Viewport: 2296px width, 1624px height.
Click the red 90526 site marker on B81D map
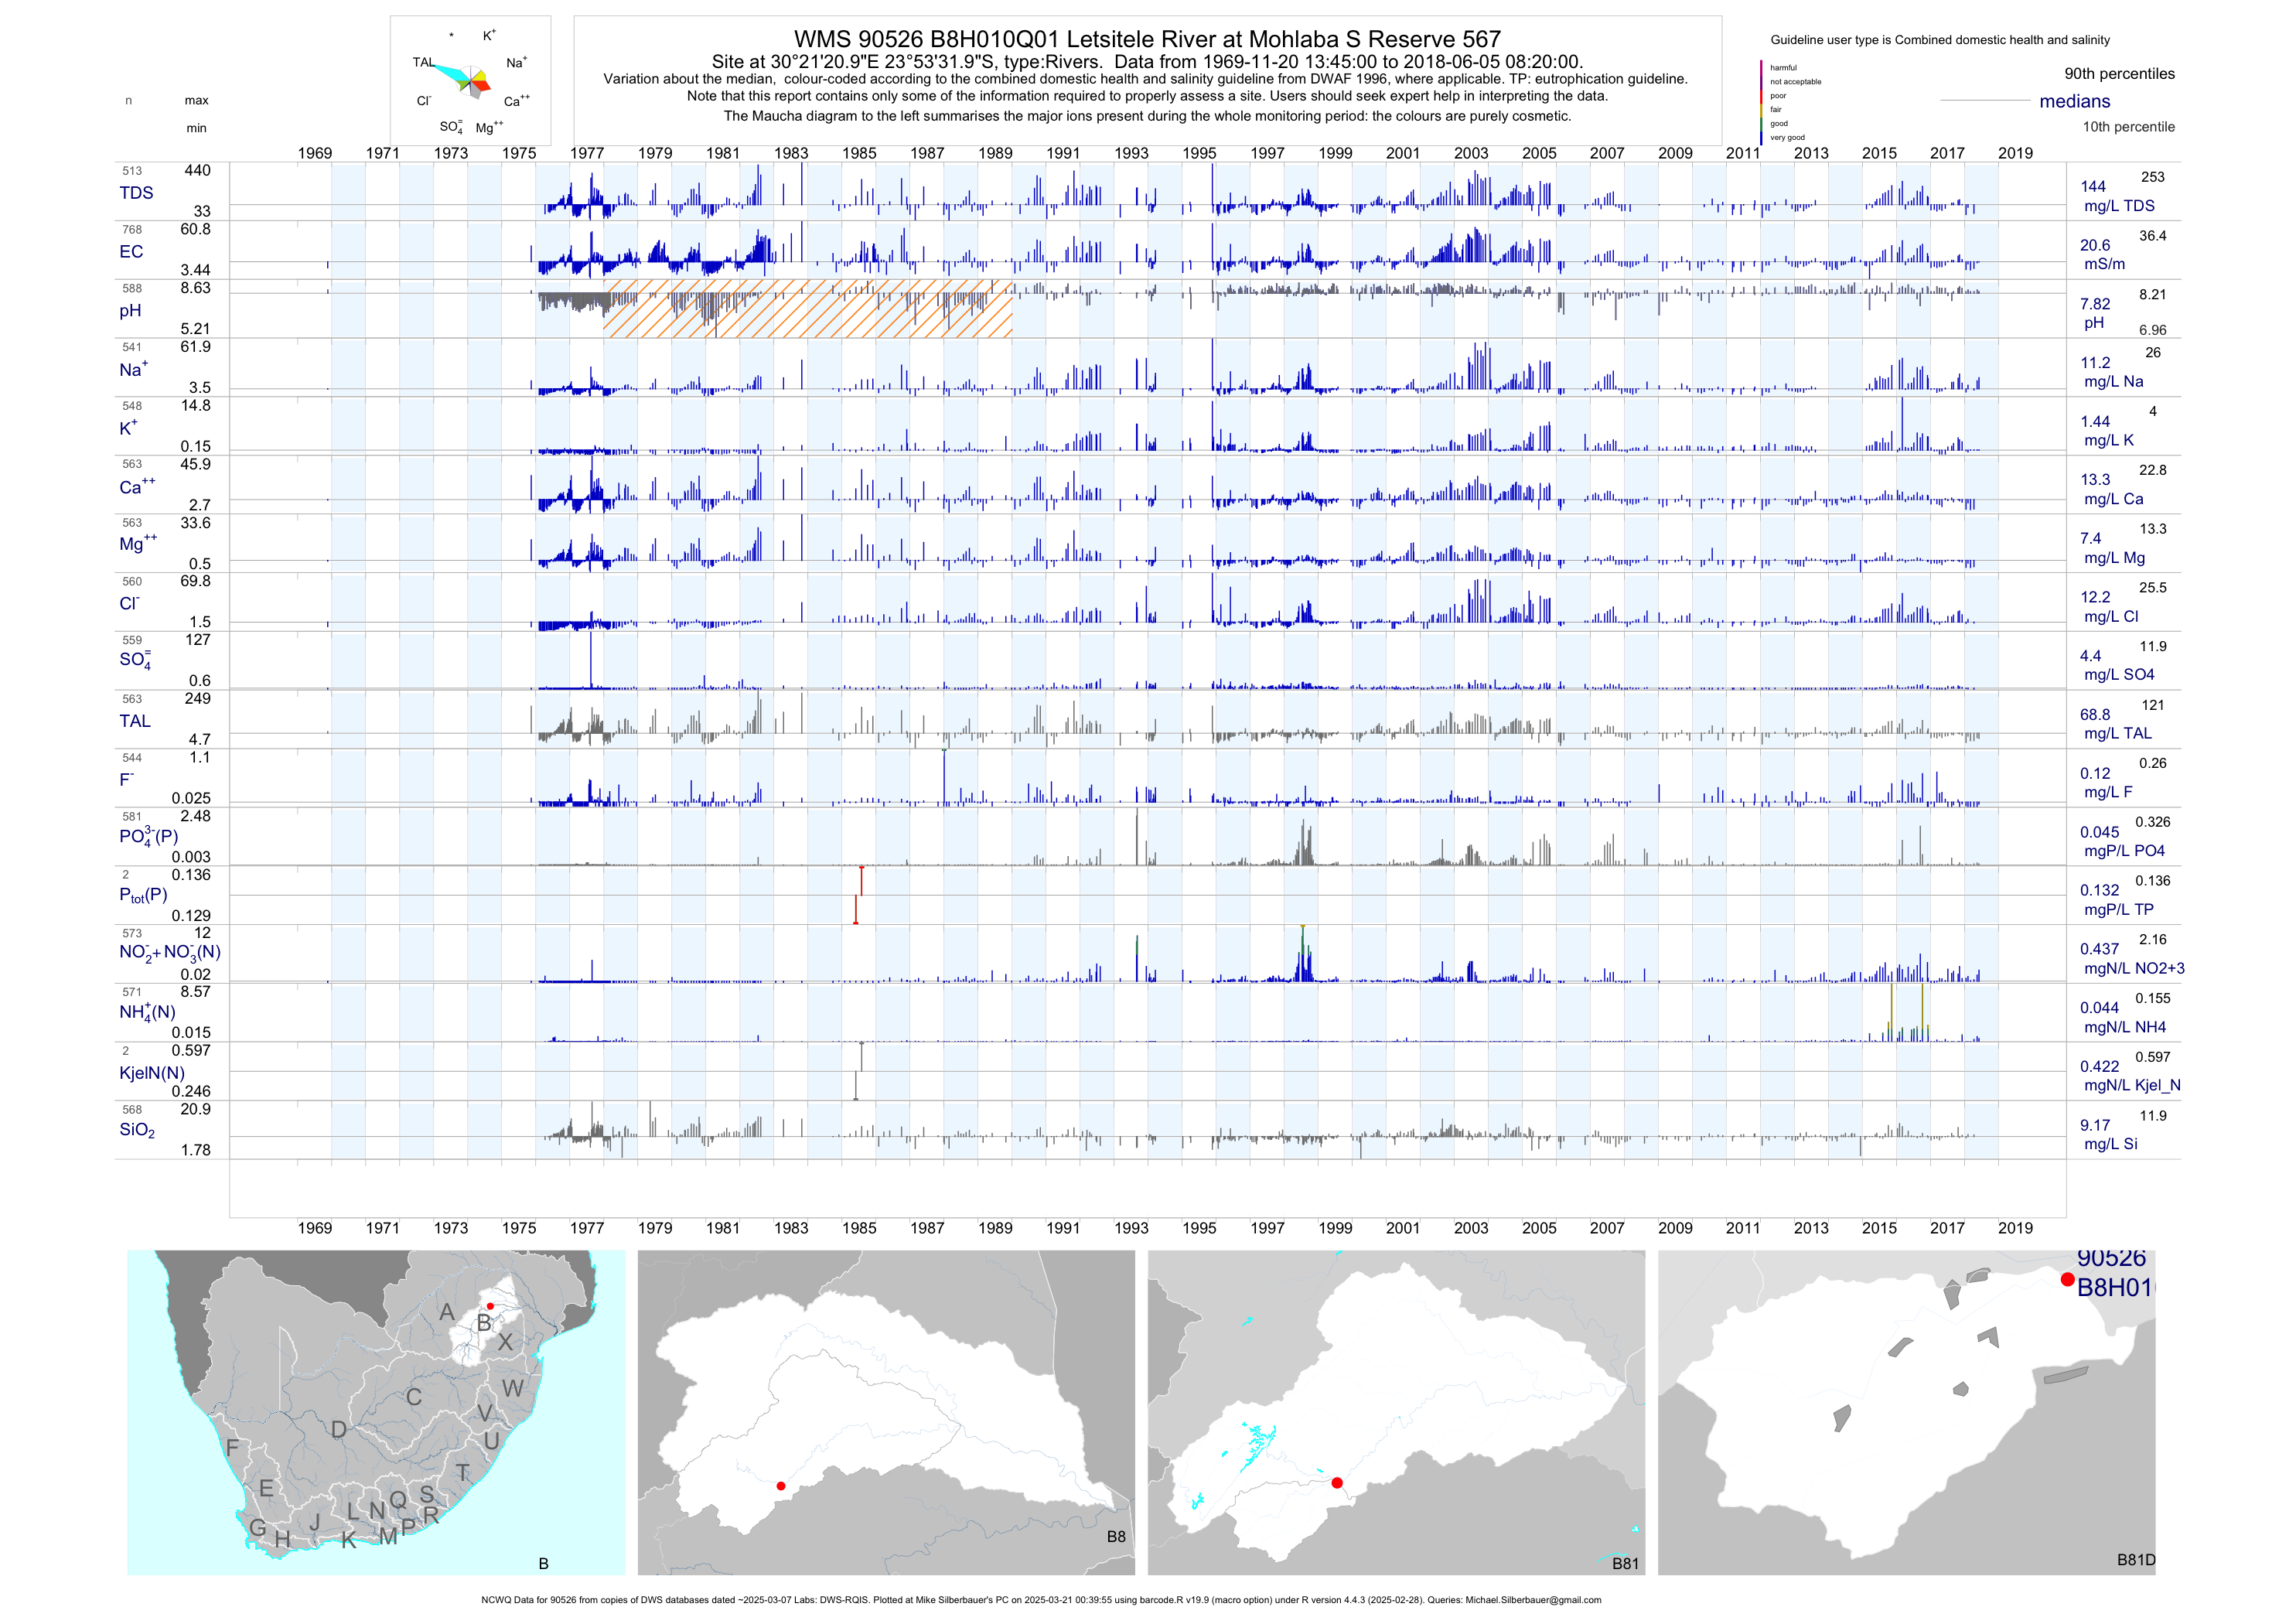(2067, 1279)
